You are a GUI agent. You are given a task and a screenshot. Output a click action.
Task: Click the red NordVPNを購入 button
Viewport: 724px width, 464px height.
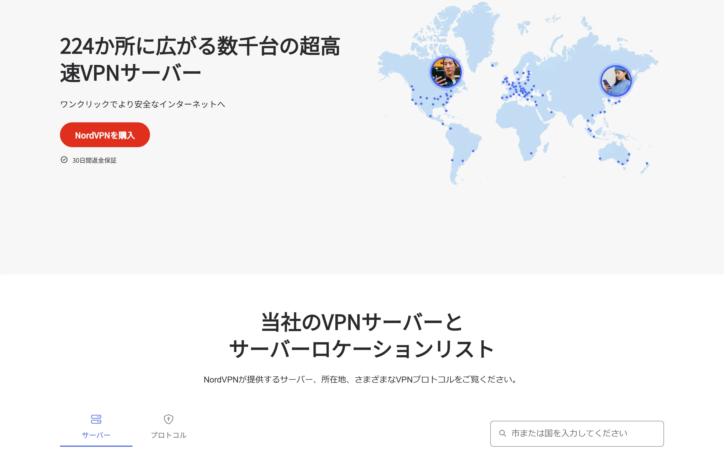click(105, 135)
